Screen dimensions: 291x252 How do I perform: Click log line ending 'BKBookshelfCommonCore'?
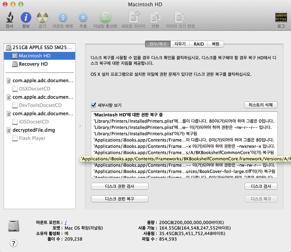click(x=184, y=153)
